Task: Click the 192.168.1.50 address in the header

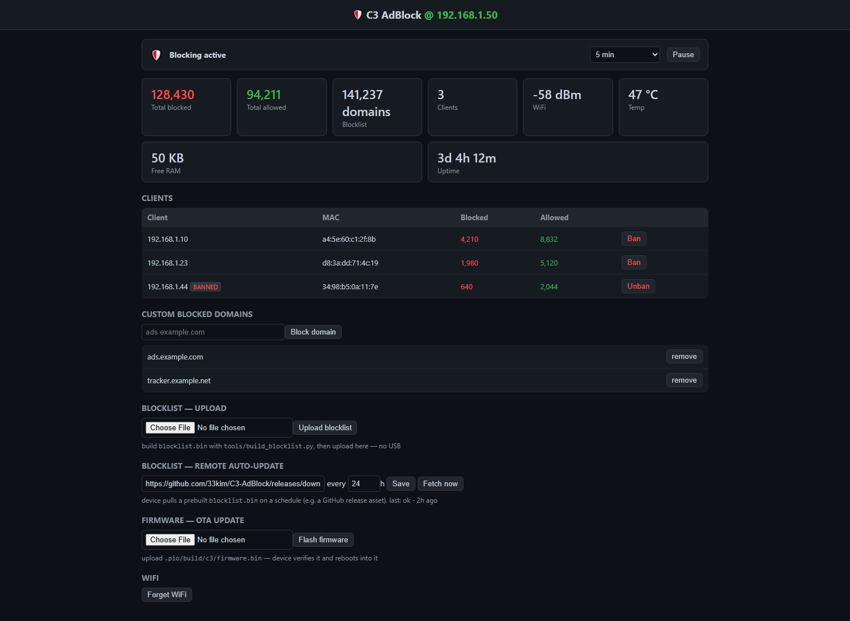Action: click(467, 15)
